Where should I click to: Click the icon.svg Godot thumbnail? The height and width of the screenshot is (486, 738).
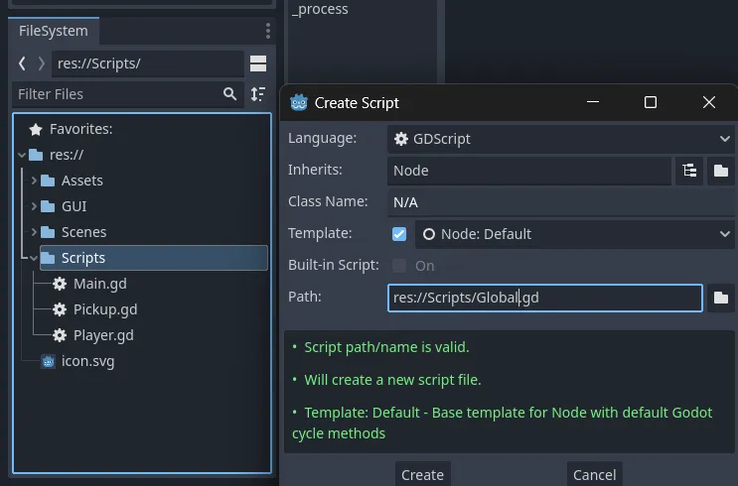tap(48, 361)
